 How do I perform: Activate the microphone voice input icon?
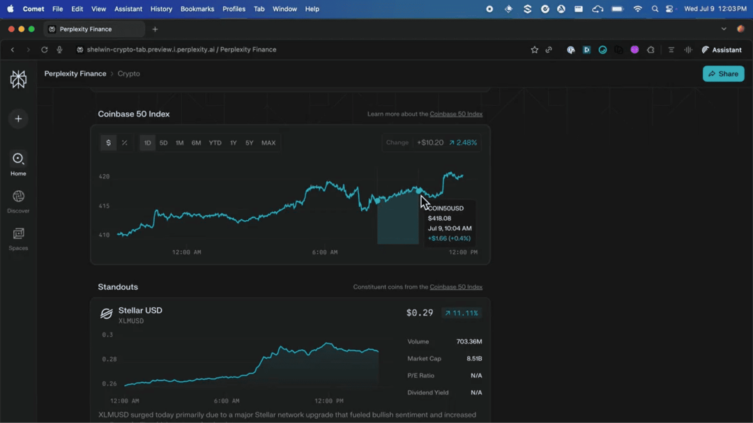coord(59,49)
